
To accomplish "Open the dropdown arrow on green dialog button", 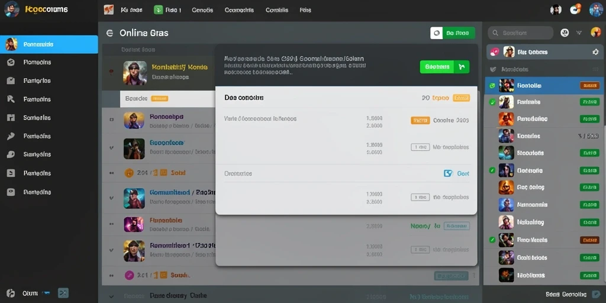I will pos(462,67).
